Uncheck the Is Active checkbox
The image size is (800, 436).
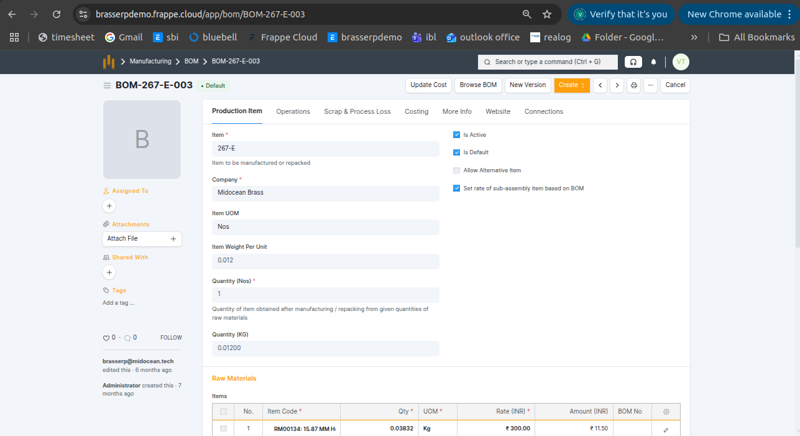point(457,135)
